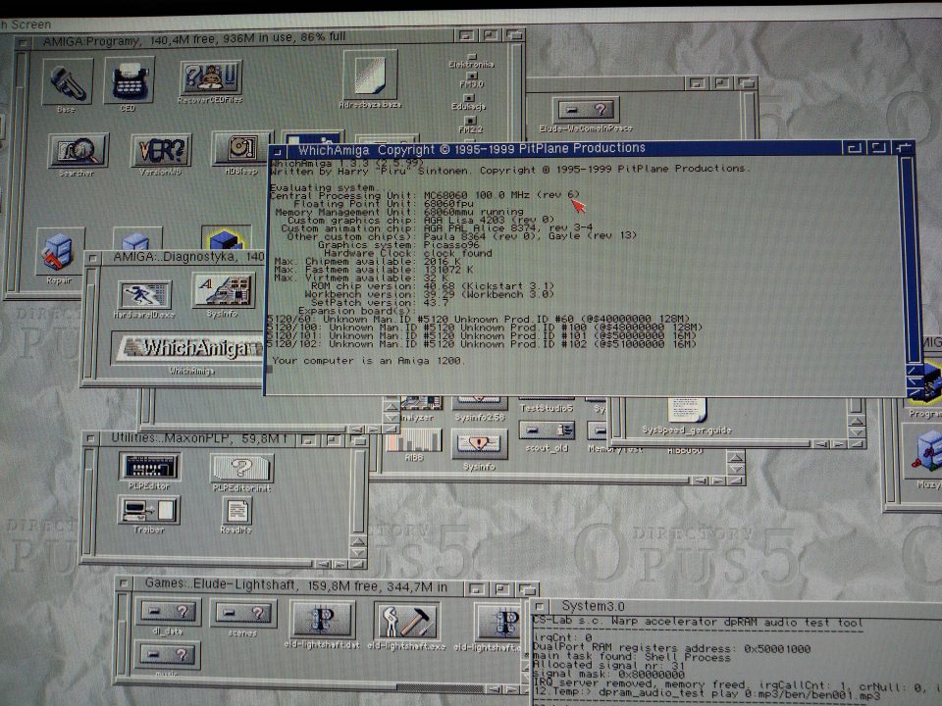Open the scenes drawer in Elude-Lightshaft window
This screenshot has width=942, height=706.
point(243,613)
